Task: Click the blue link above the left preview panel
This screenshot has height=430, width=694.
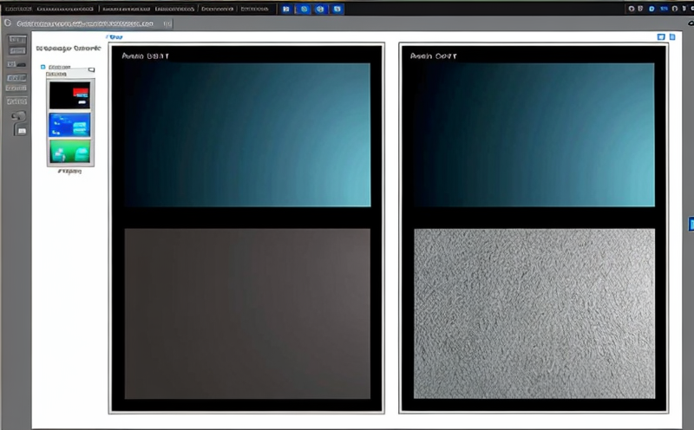Action: tap(115, 37)
